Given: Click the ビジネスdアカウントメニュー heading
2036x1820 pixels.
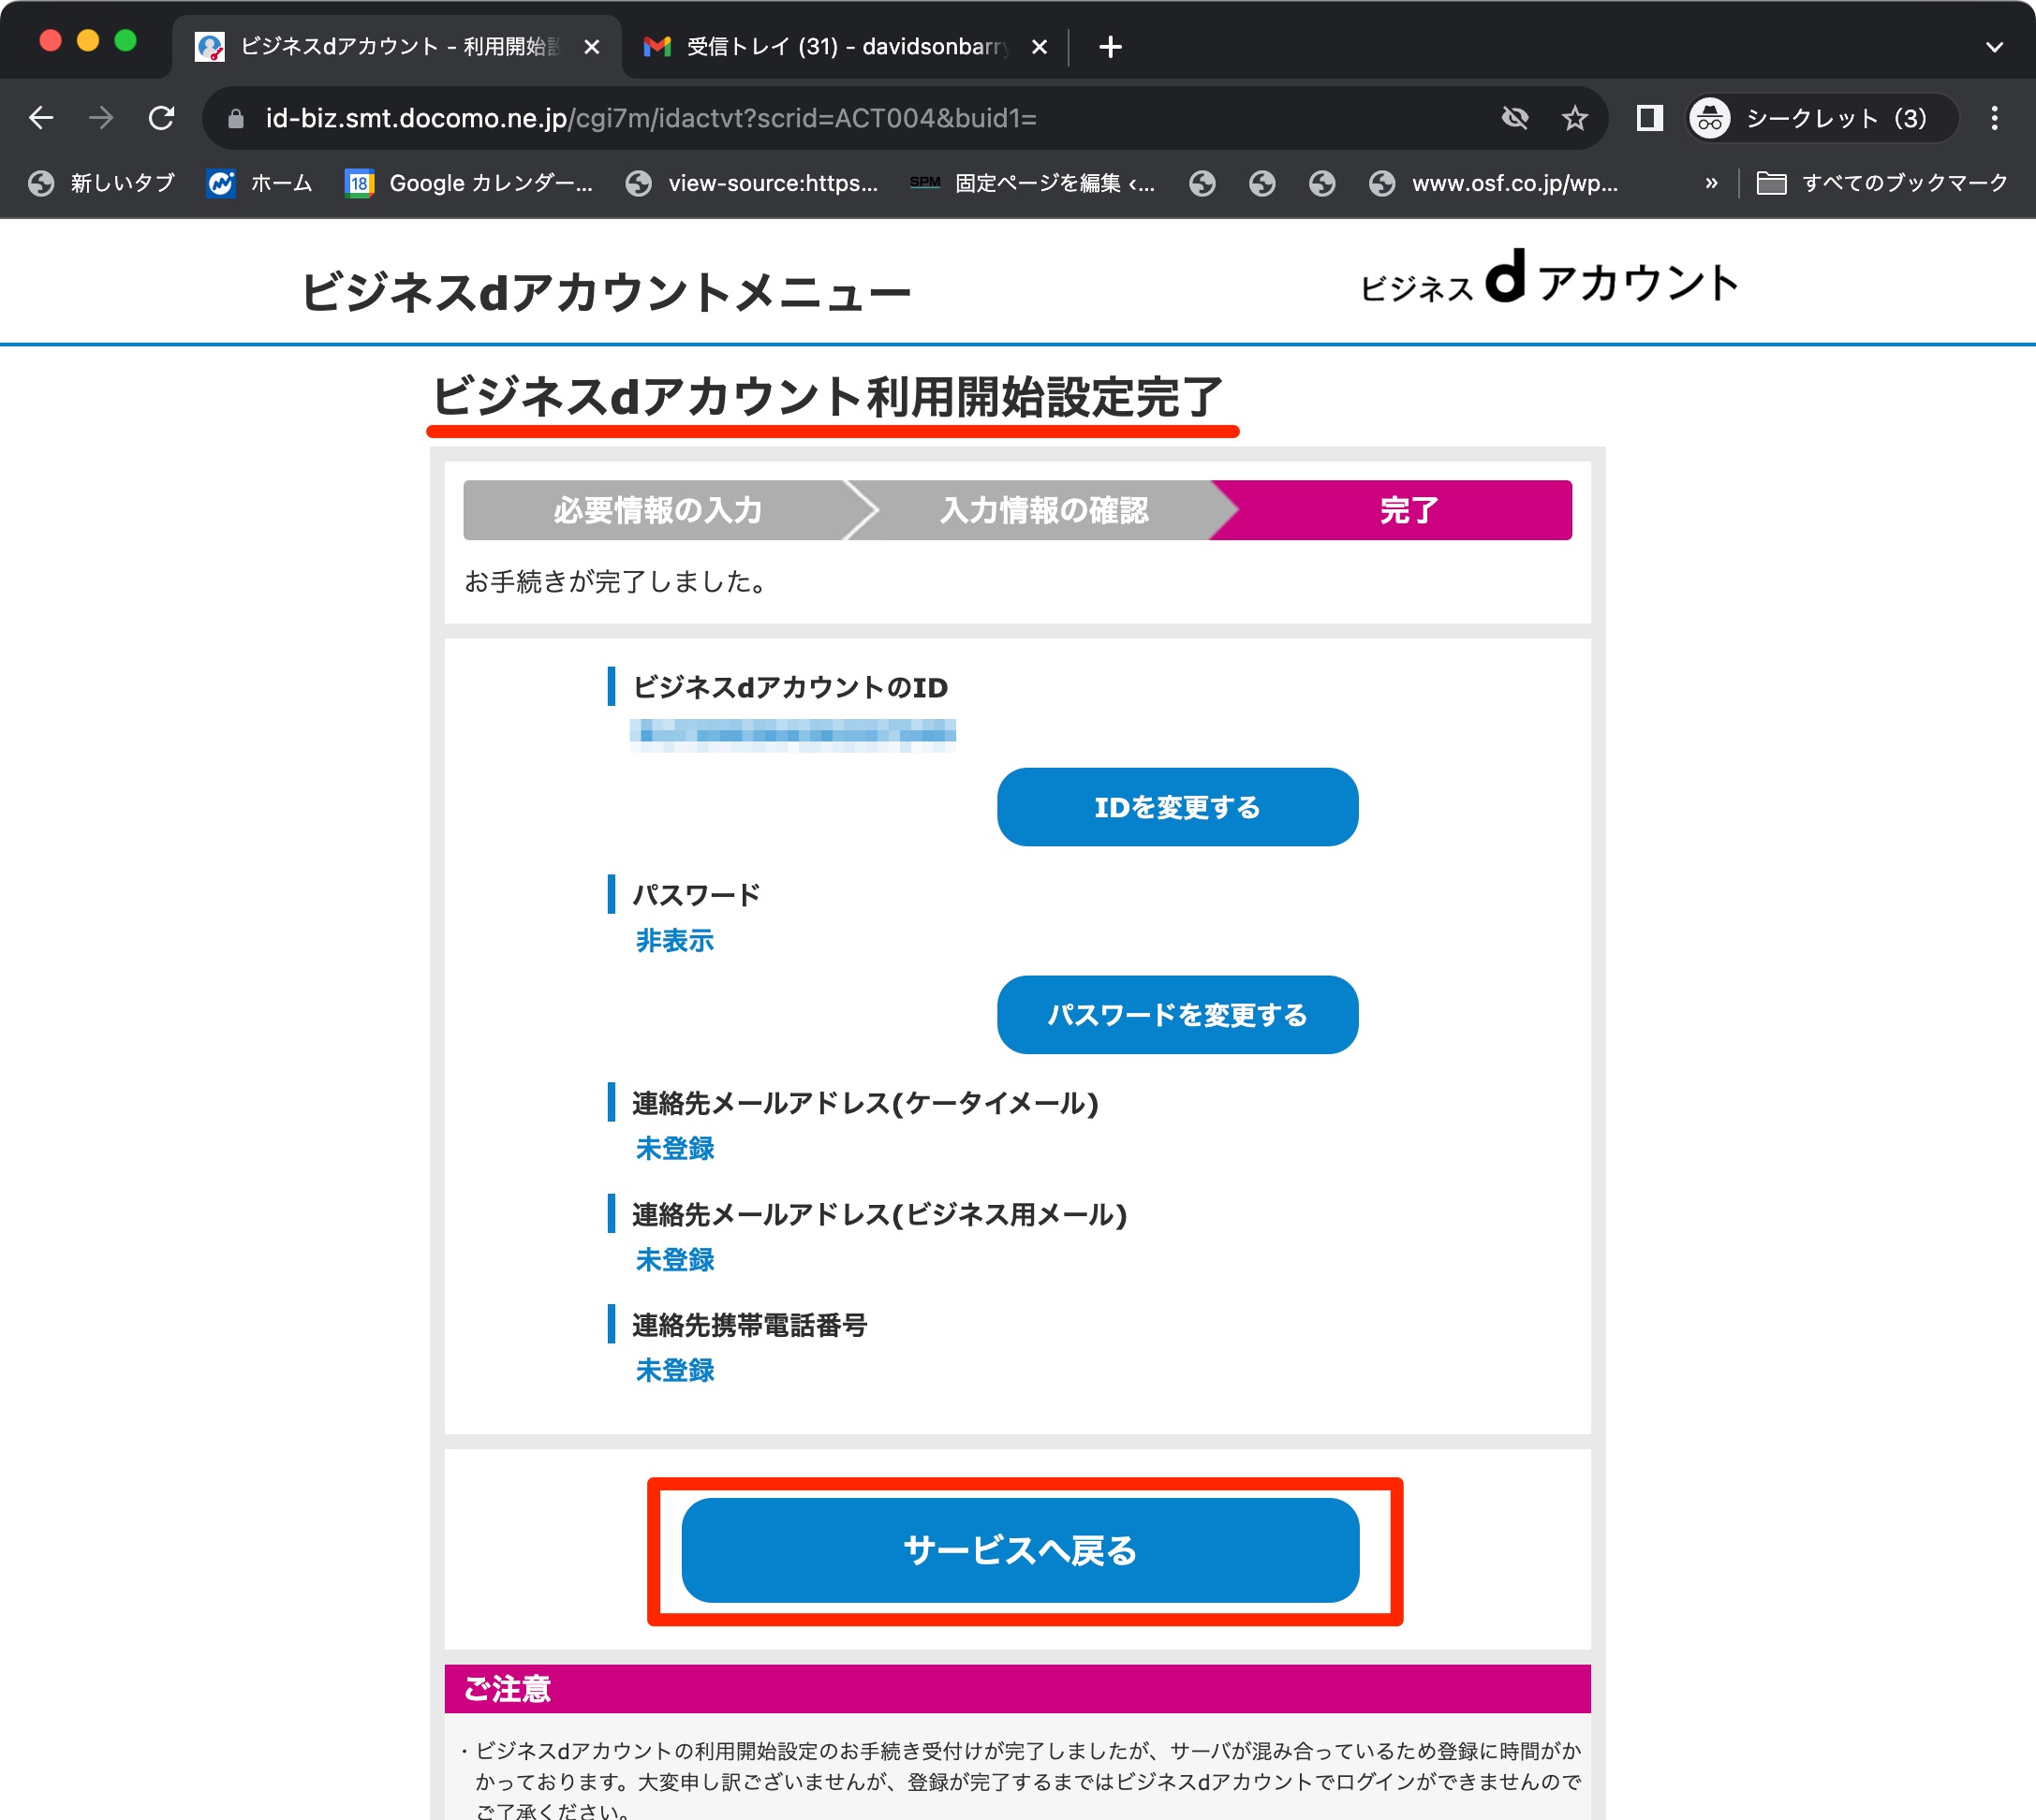Looking at the screenshot, I should pos(606,292).
